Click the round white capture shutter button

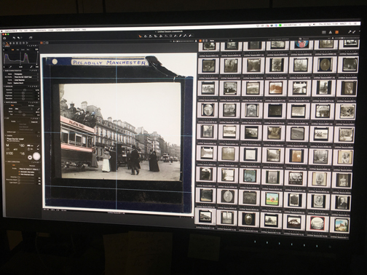(x=36, y=156)
